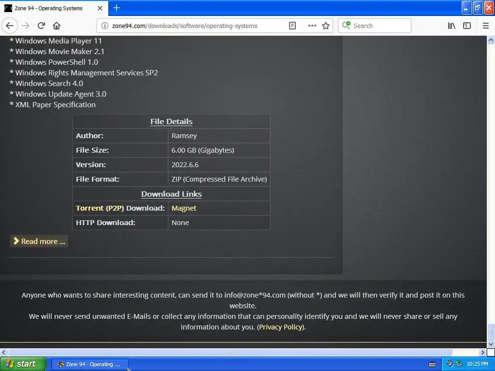Click the horizontal scrollbar left arrow
This screenshot has width=495, height=371.
[x=3, y=352]
